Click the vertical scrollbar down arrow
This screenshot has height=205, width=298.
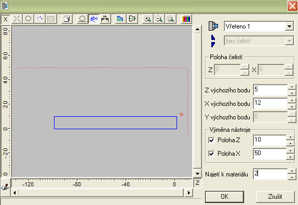click(x=197, y=174)
